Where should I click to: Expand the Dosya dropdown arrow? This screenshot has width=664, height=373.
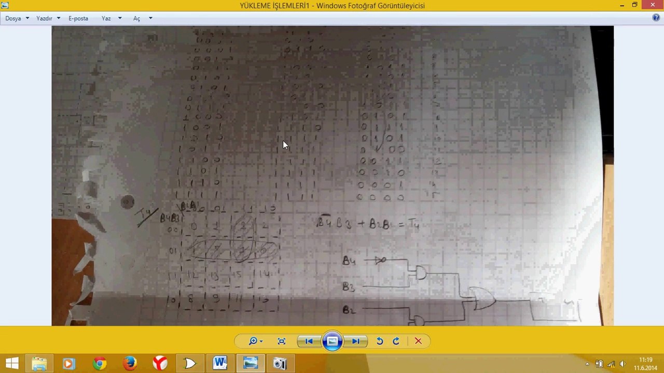point(27,18)
